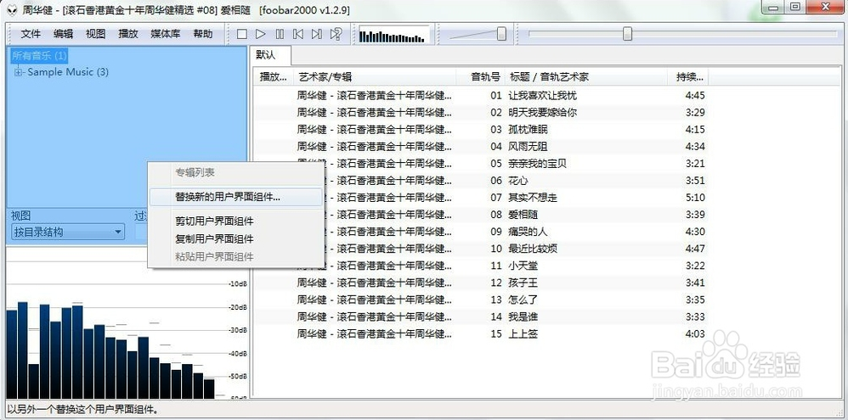The width and height of the screenshot is (848, 420).
Task: Play a random track button
Action: pyautogui.click(x=336, y=34)
